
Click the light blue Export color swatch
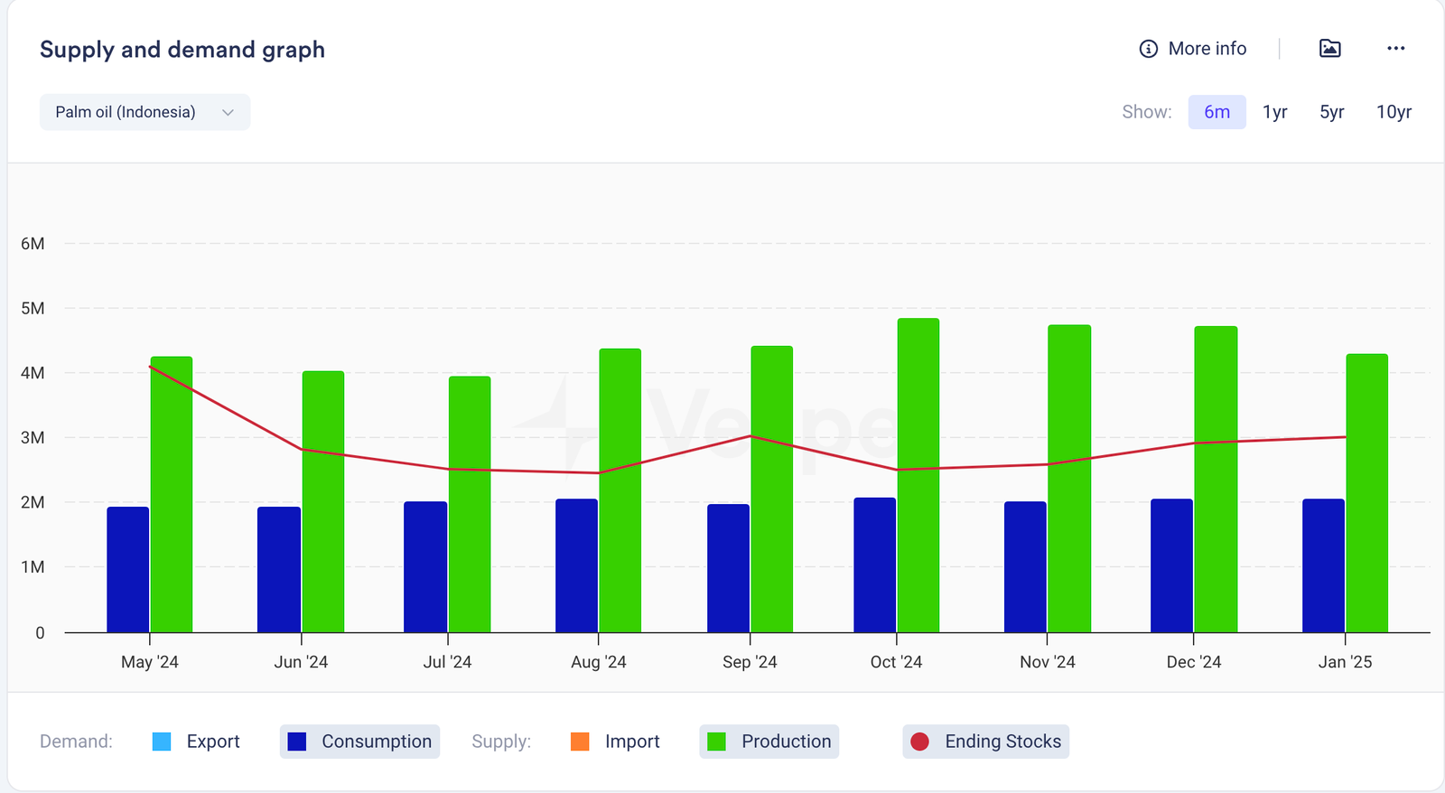[x=162, y=742]
